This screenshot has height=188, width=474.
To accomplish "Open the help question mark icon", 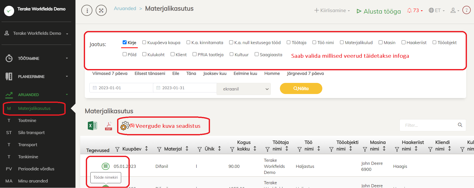I will coord(466,10).
